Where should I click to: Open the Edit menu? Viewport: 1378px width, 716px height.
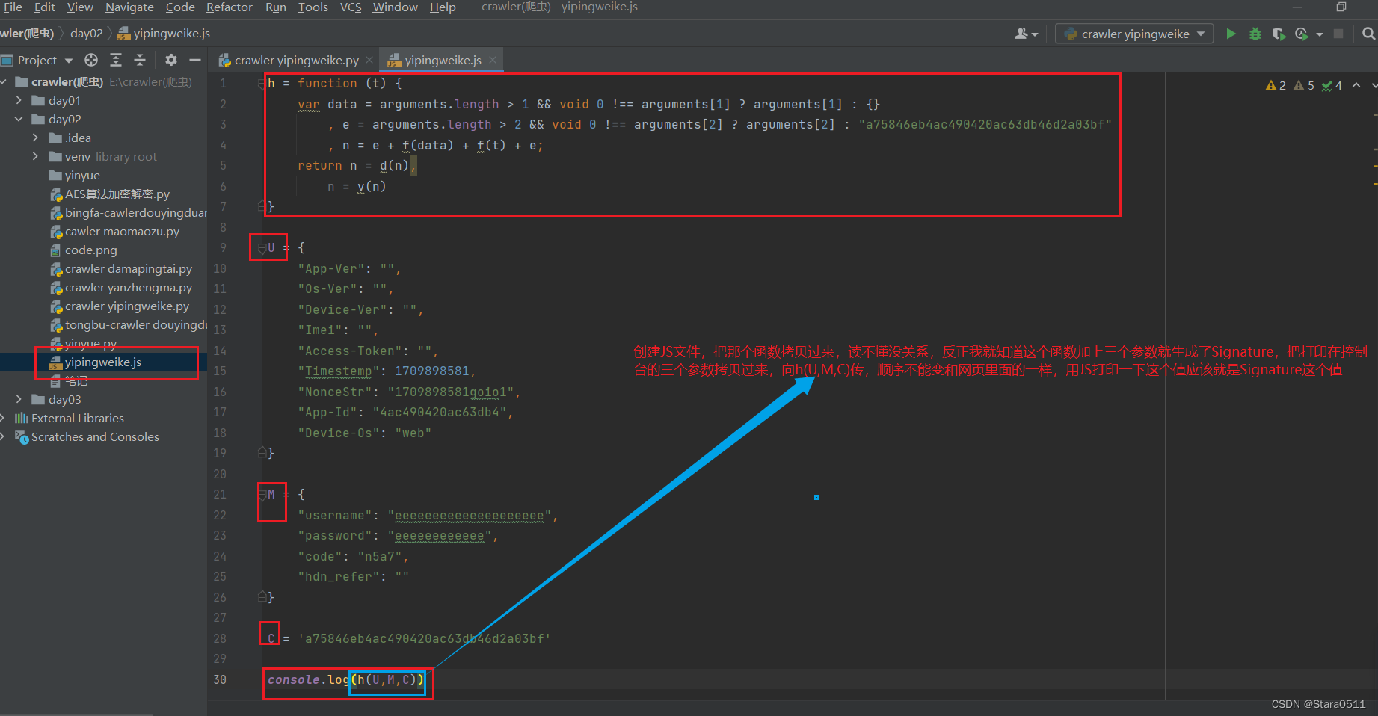[44, 7]
